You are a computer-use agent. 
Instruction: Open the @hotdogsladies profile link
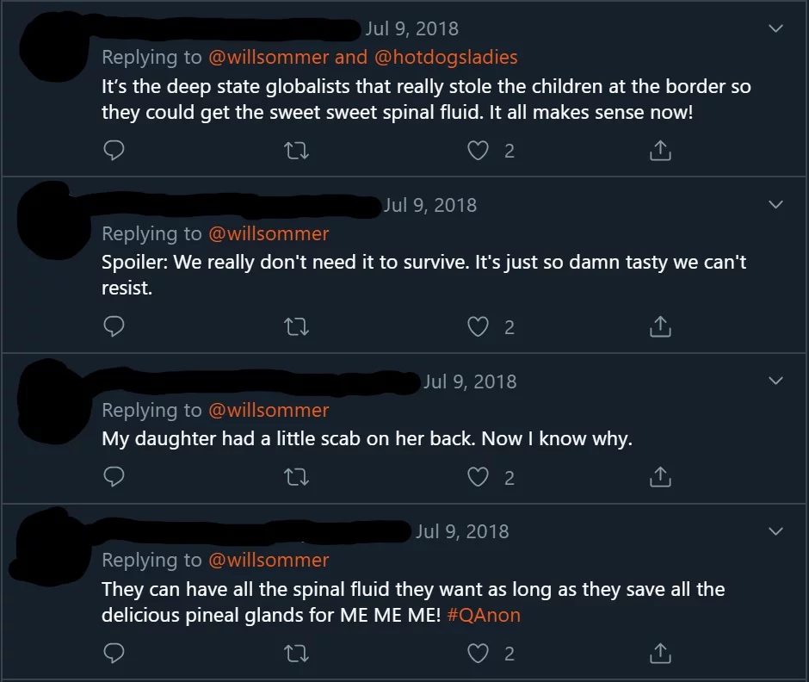tap(445, 58)
